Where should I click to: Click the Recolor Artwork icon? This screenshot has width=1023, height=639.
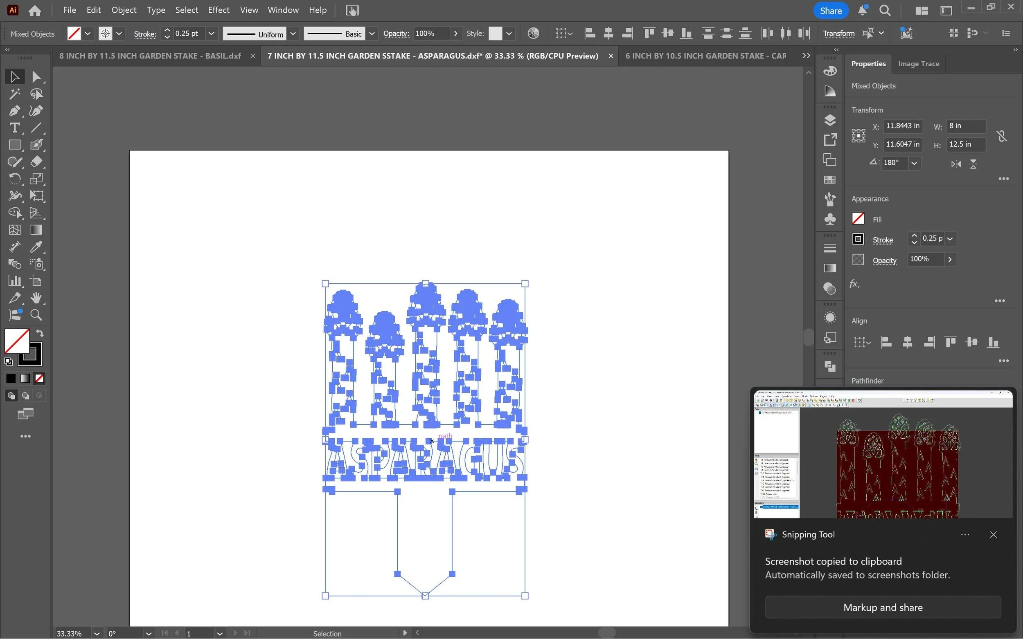click(x=533, y=34)
